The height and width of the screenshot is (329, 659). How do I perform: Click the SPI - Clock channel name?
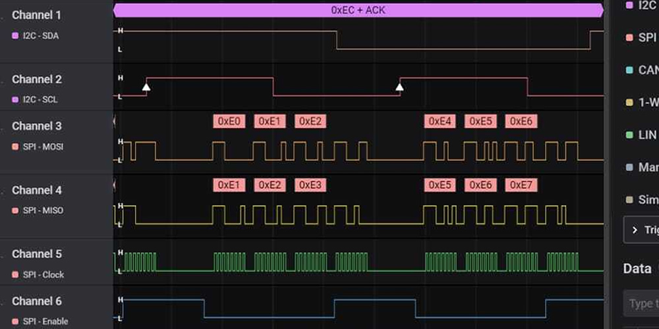point(43,275)
